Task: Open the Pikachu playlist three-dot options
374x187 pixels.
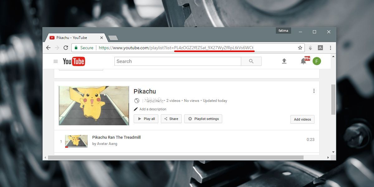Action: coord(314,91)
